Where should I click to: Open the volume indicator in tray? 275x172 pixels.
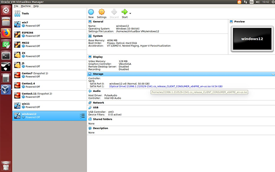point(258,2)
